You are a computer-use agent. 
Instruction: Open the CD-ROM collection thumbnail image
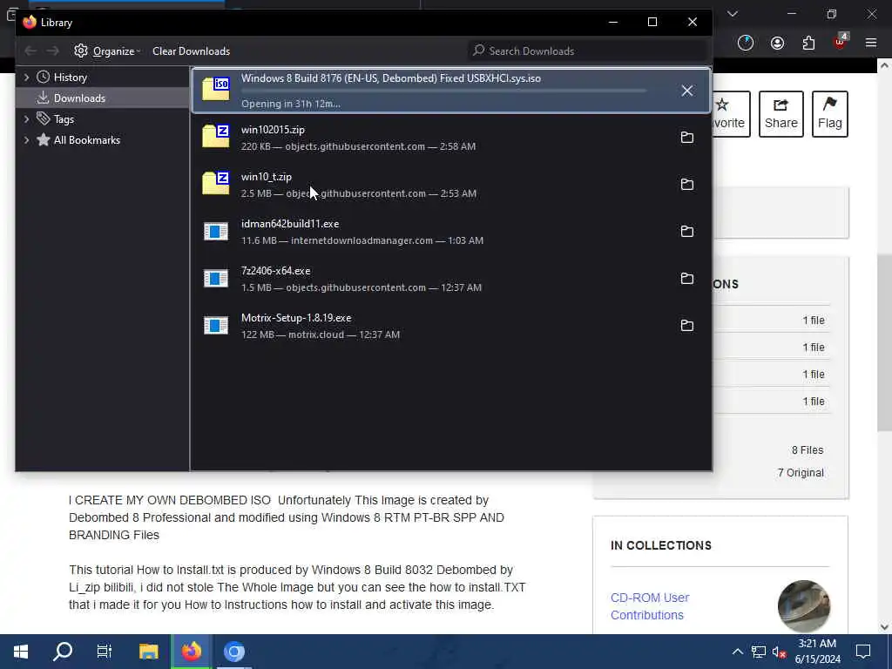click(804, 606)
